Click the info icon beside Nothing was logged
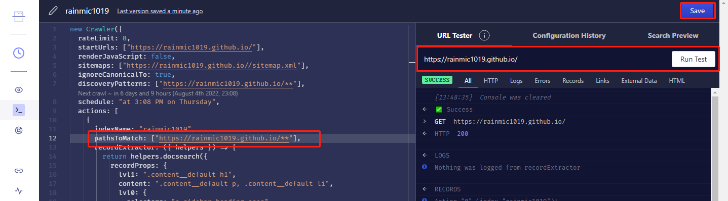This screenshot has height=201, width=728. [425, 167]
